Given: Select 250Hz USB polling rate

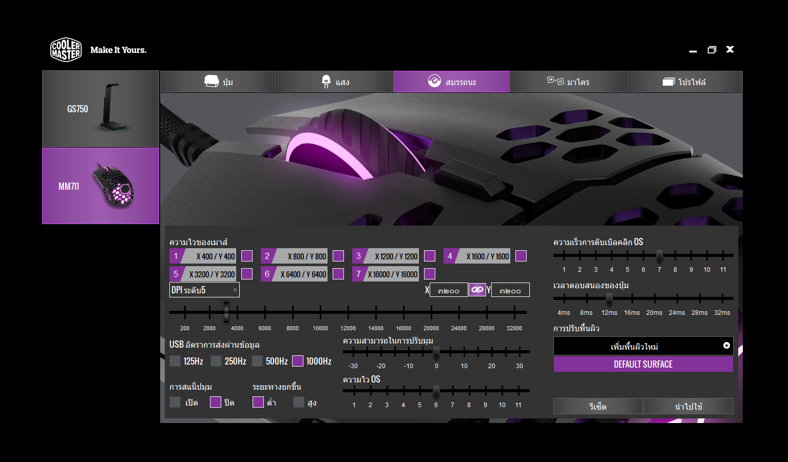Looking at the screenshot, I should pos(216,361).
